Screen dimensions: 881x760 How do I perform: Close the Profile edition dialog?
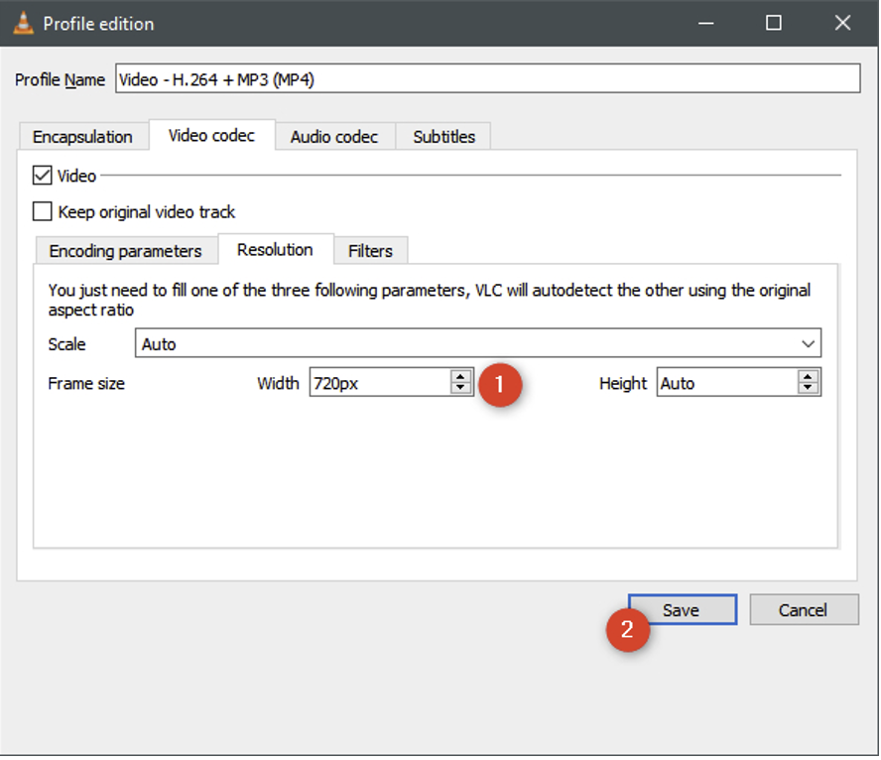pos(842,23)
